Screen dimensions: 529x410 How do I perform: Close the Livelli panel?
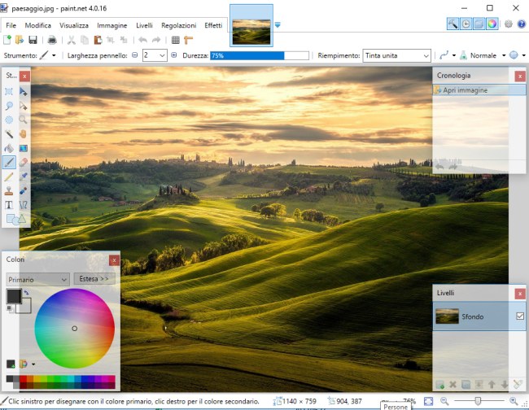coord(520,294)
